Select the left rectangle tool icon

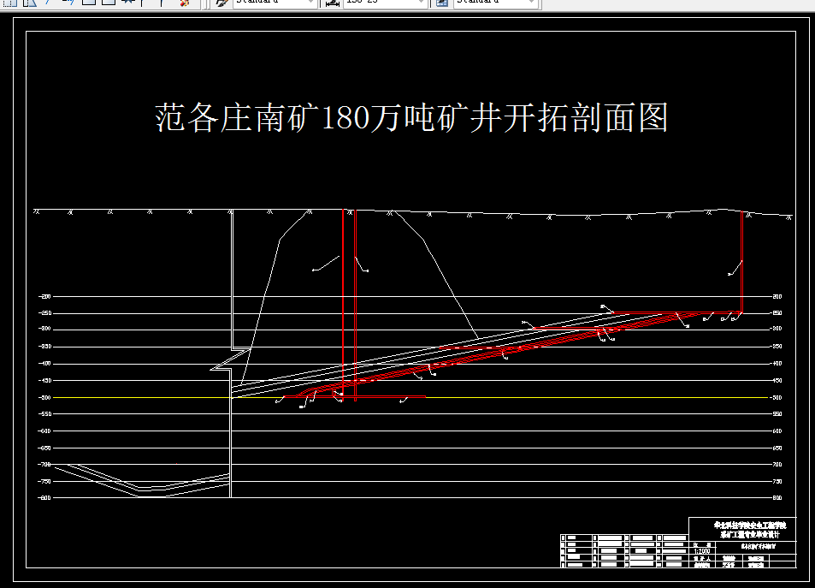pos(88,5)
